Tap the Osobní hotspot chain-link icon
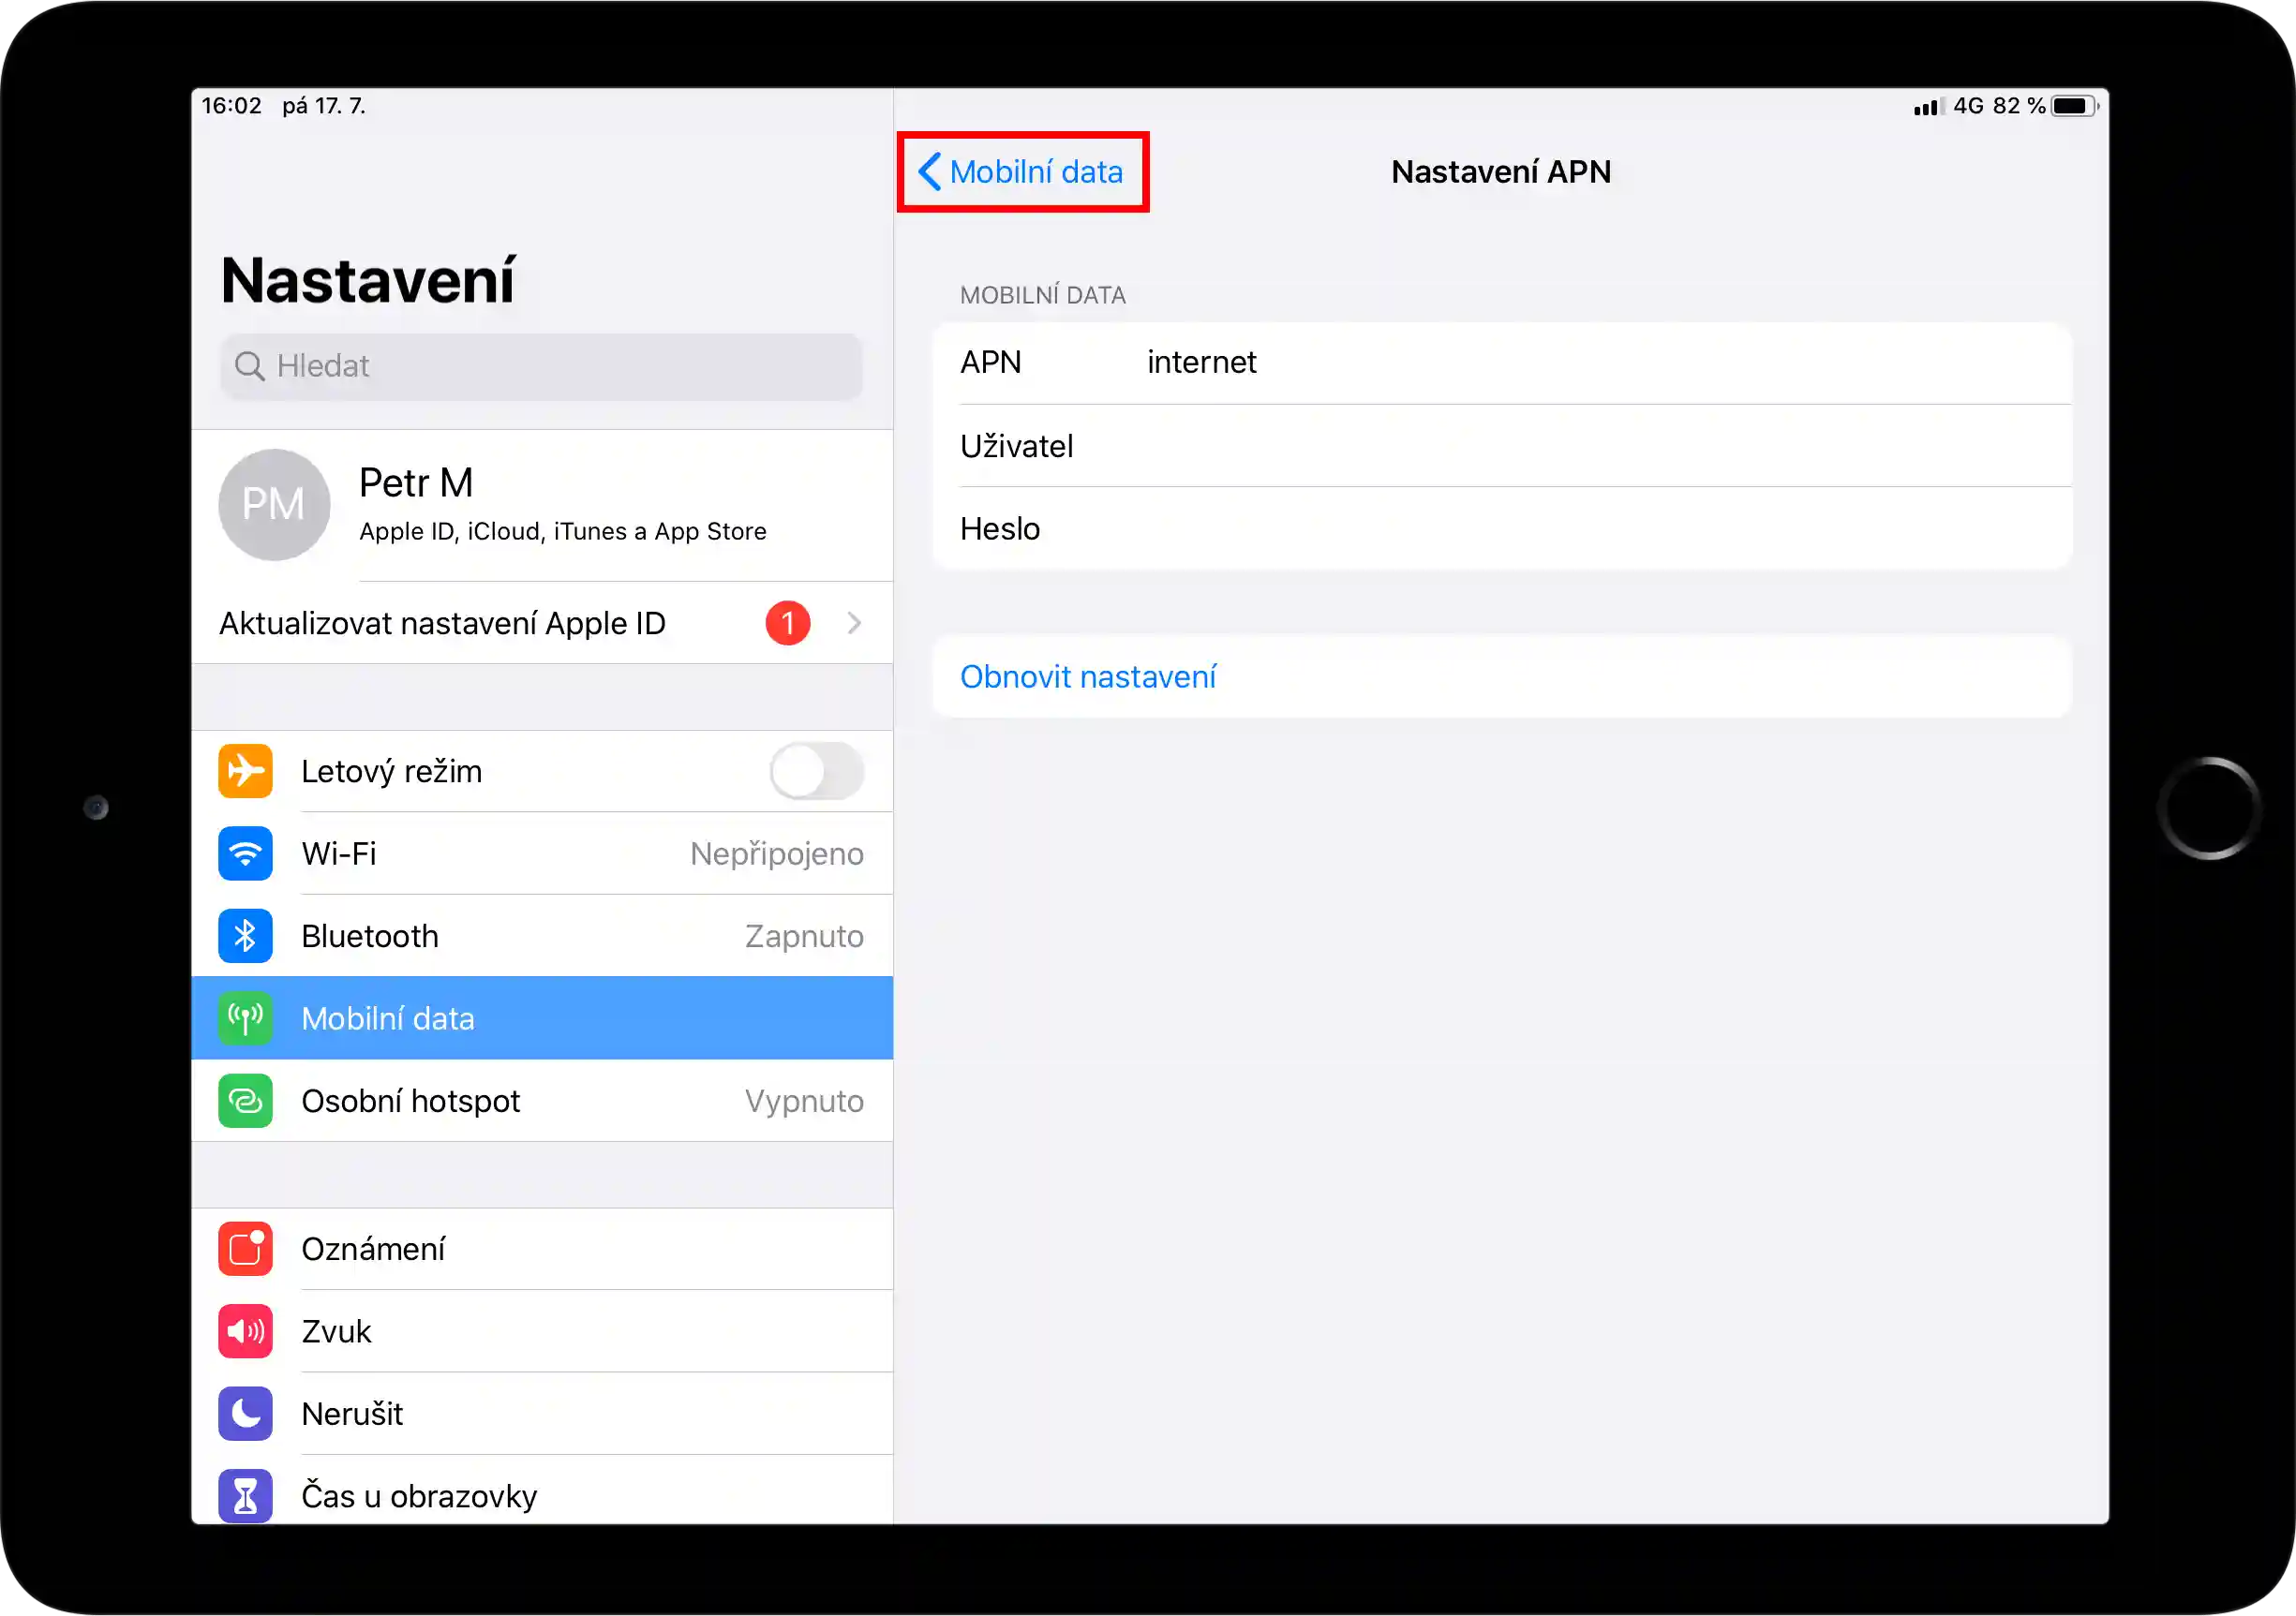This screenshot has height=1616, width=2296. click(x=245, y=1101)
